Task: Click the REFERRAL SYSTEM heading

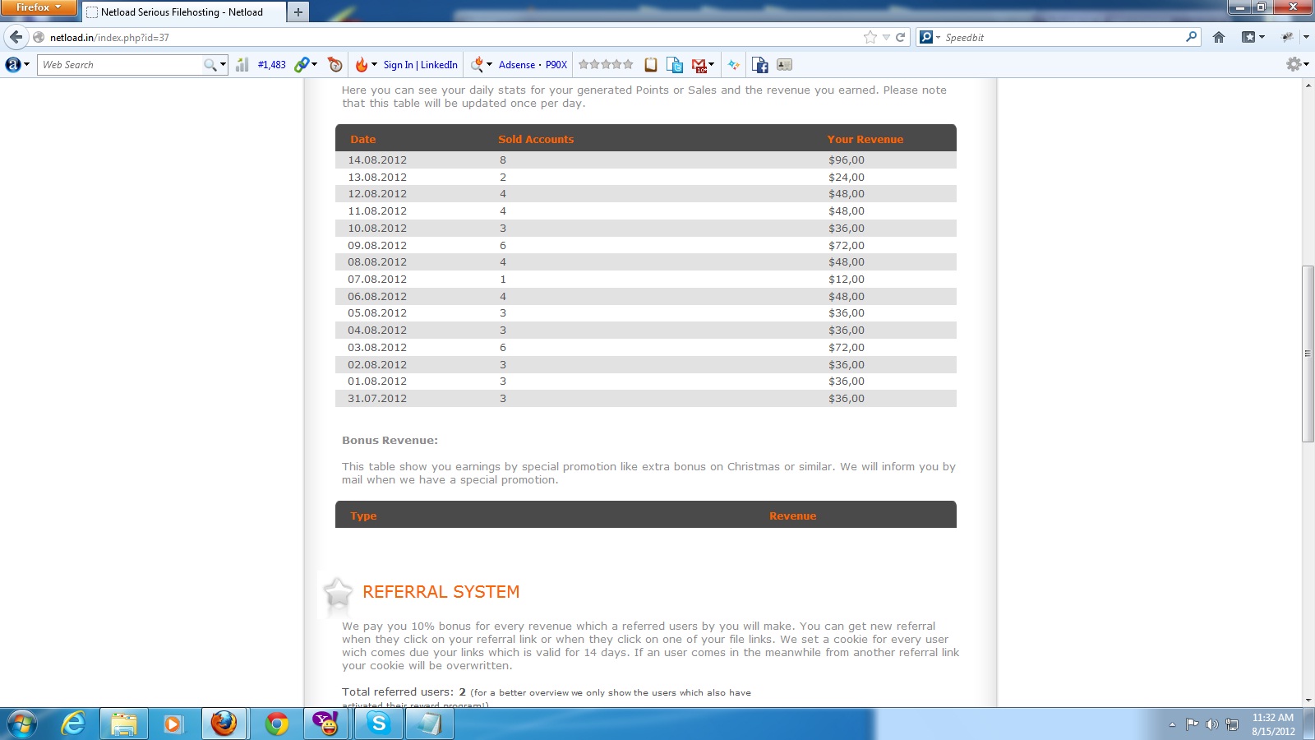Action: point(441,592)
